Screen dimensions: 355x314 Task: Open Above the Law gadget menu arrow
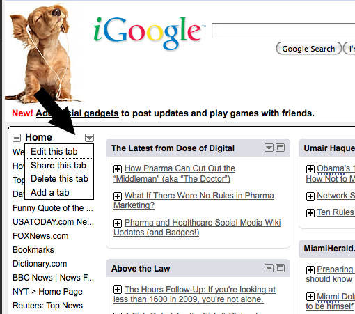click(269, 268)
